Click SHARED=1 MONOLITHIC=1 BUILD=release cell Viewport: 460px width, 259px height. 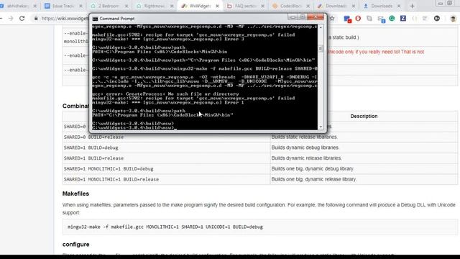[166, 179]
